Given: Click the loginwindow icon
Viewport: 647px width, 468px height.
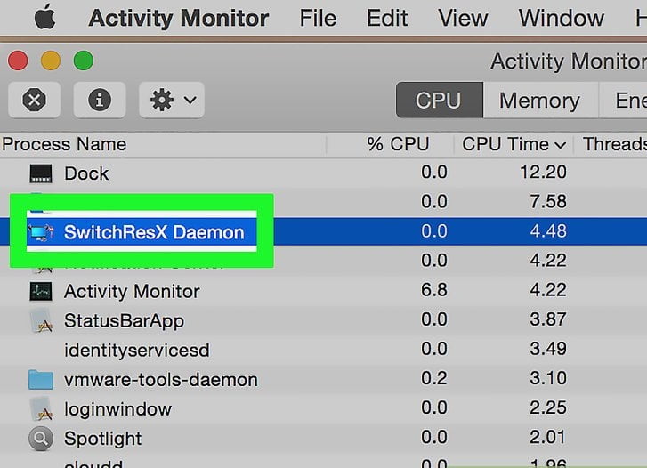Looking at the screenshot, I should 41,409.
